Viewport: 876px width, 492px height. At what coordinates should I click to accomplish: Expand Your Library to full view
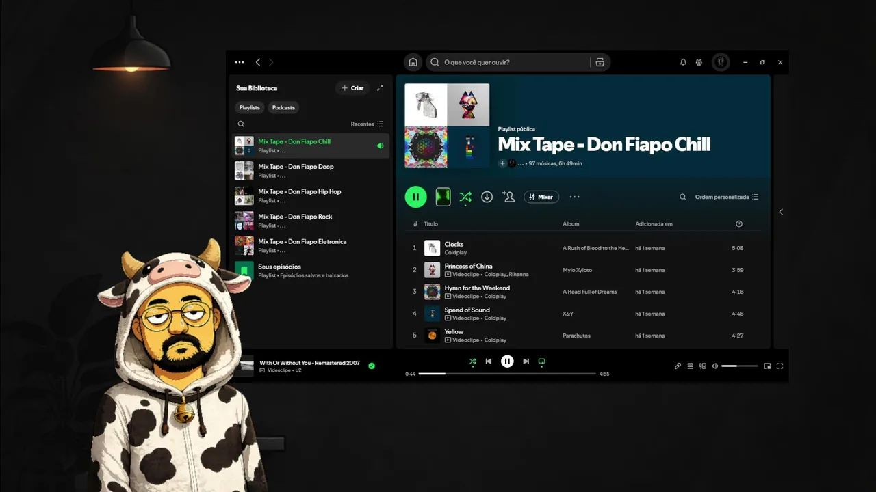click(381, 88)
